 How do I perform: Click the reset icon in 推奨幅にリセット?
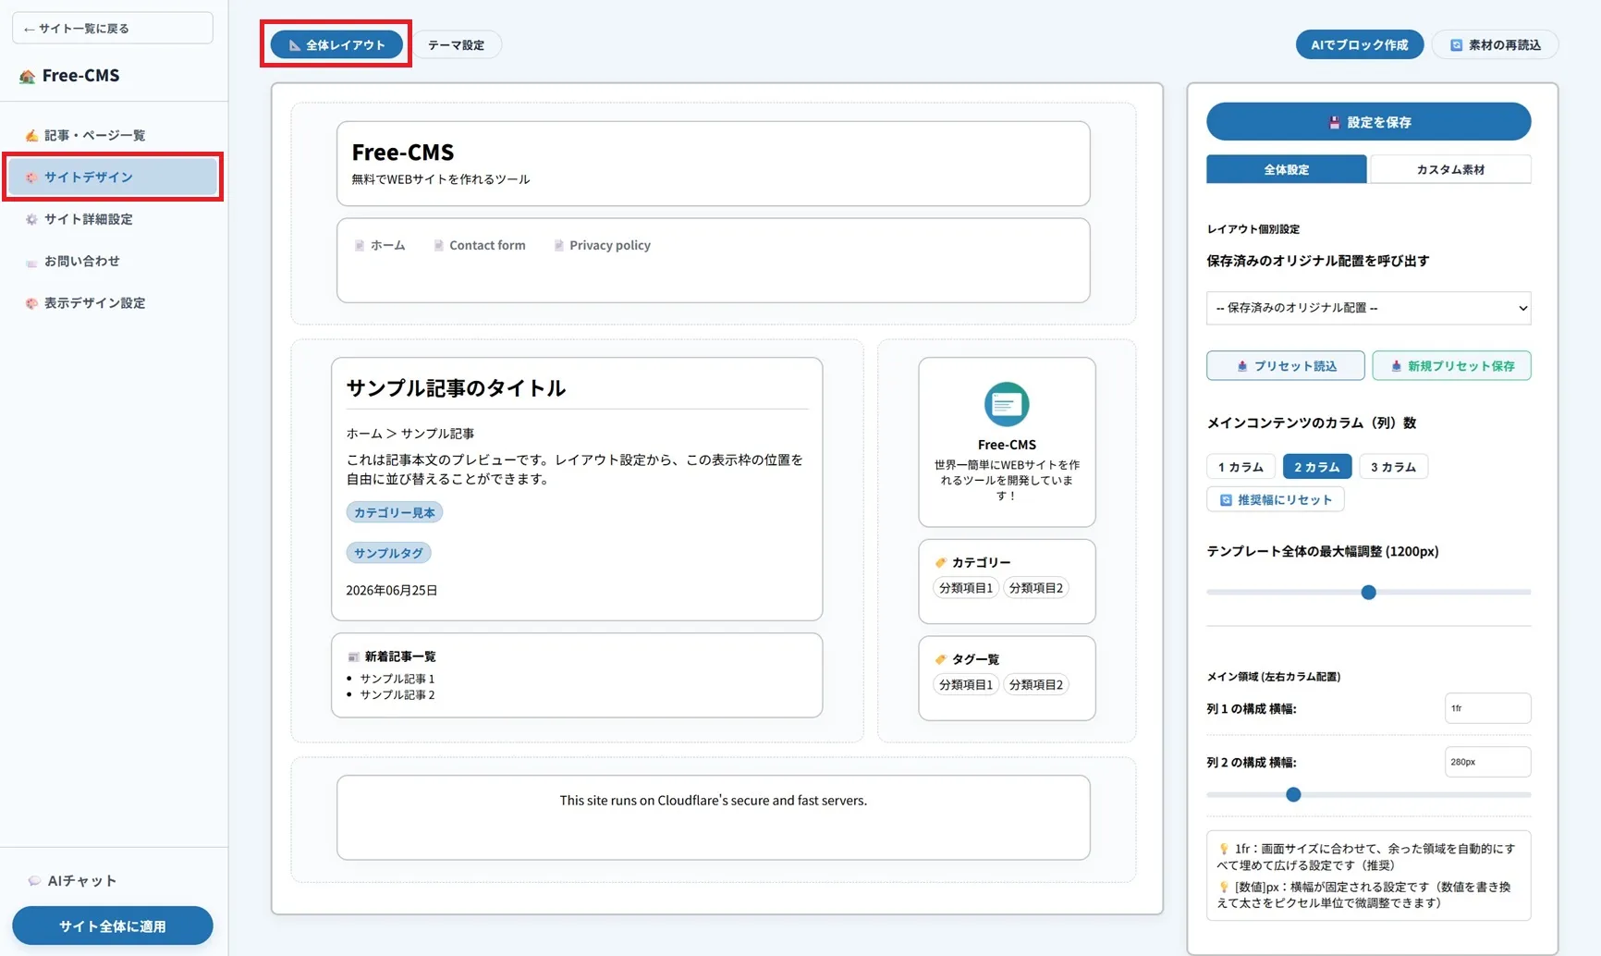(1226, 500)
